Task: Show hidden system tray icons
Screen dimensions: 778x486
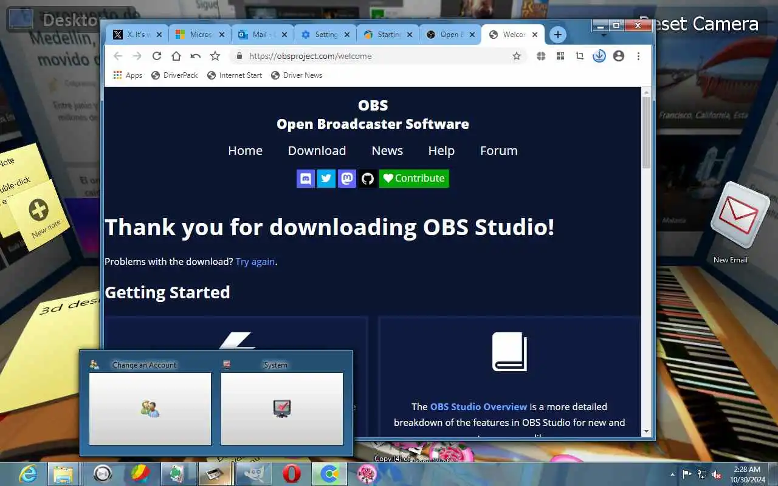Action: click(672, 474)
